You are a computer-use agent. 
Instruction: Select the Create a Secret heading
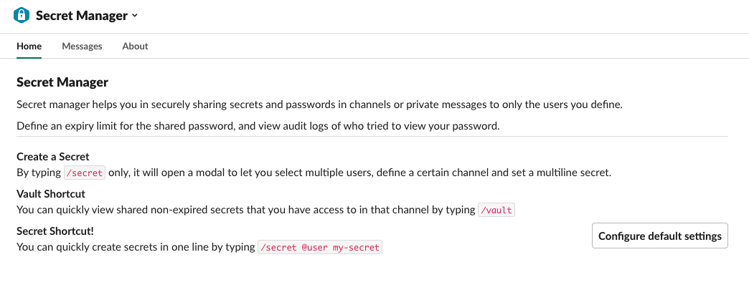(x=52, y=157)
